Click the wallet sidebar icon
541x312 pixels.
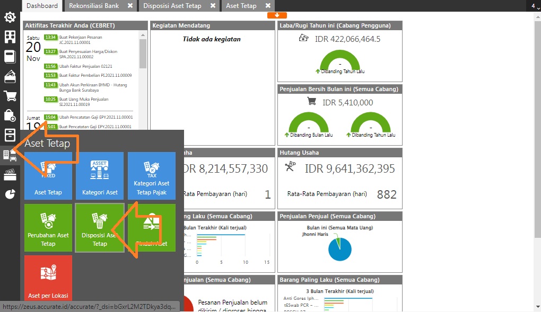pyautogui.click(x=10, y=76)
